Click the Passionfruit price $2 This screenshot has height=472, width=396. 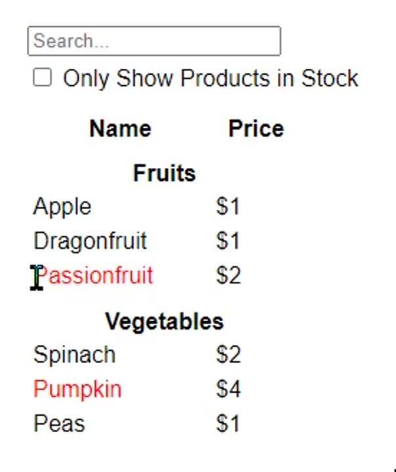click(x=228, y=275)
